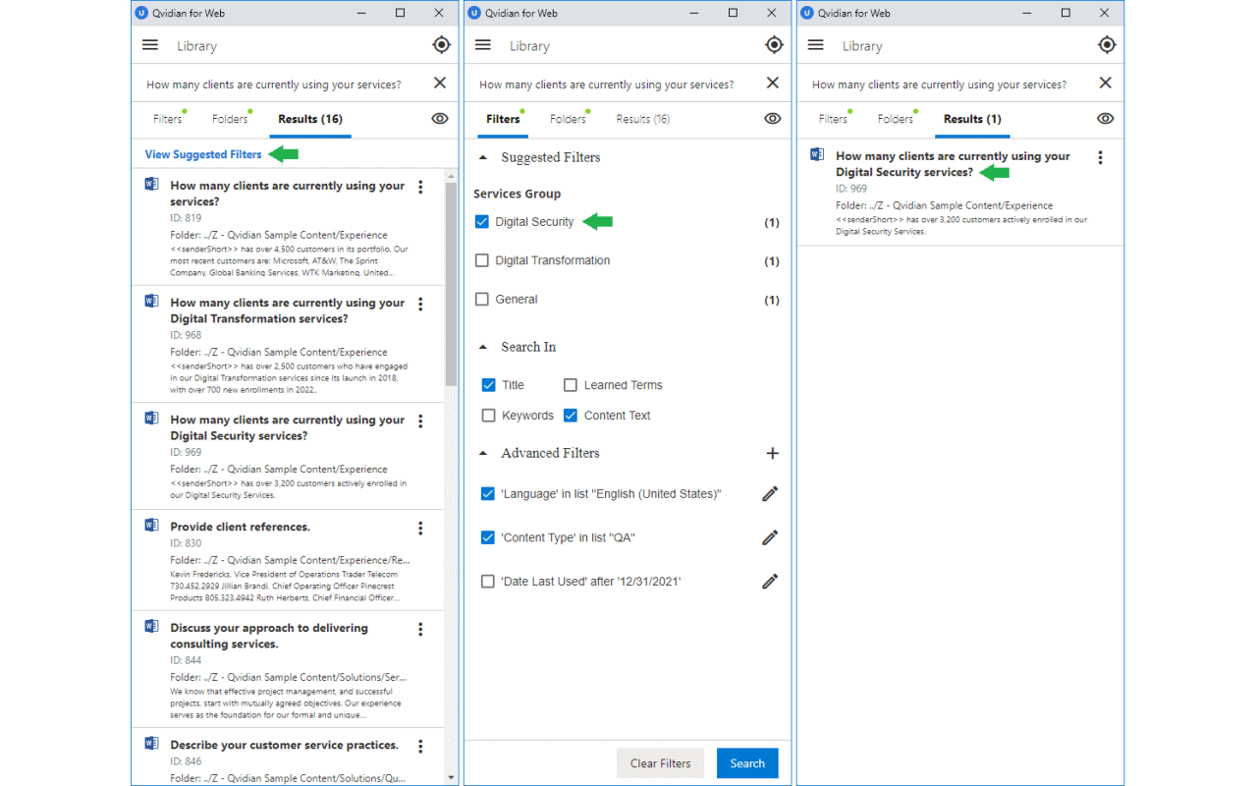Open Filters tab in right window
This screenshot has width=1257, height=786.
833,119
